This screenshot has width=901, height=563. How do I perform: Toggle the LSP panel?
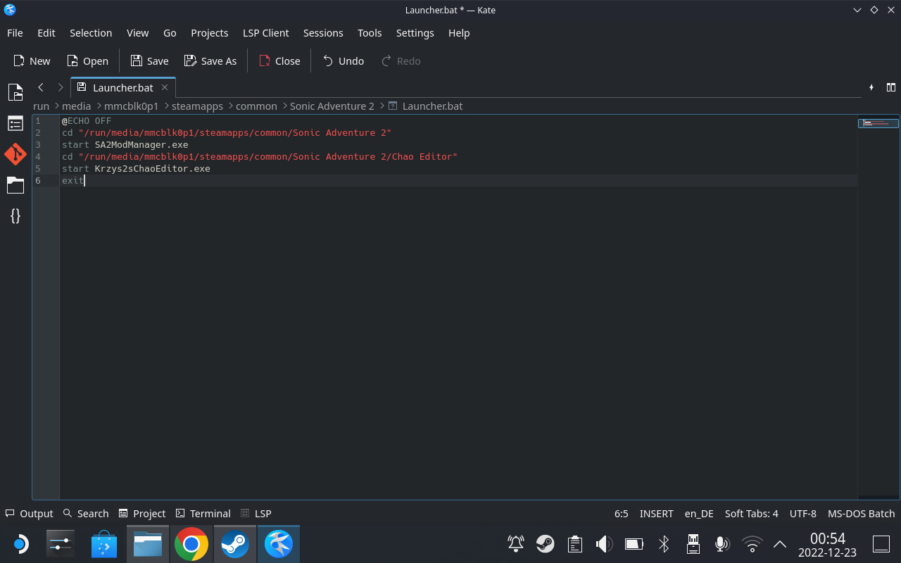point(256,513)
